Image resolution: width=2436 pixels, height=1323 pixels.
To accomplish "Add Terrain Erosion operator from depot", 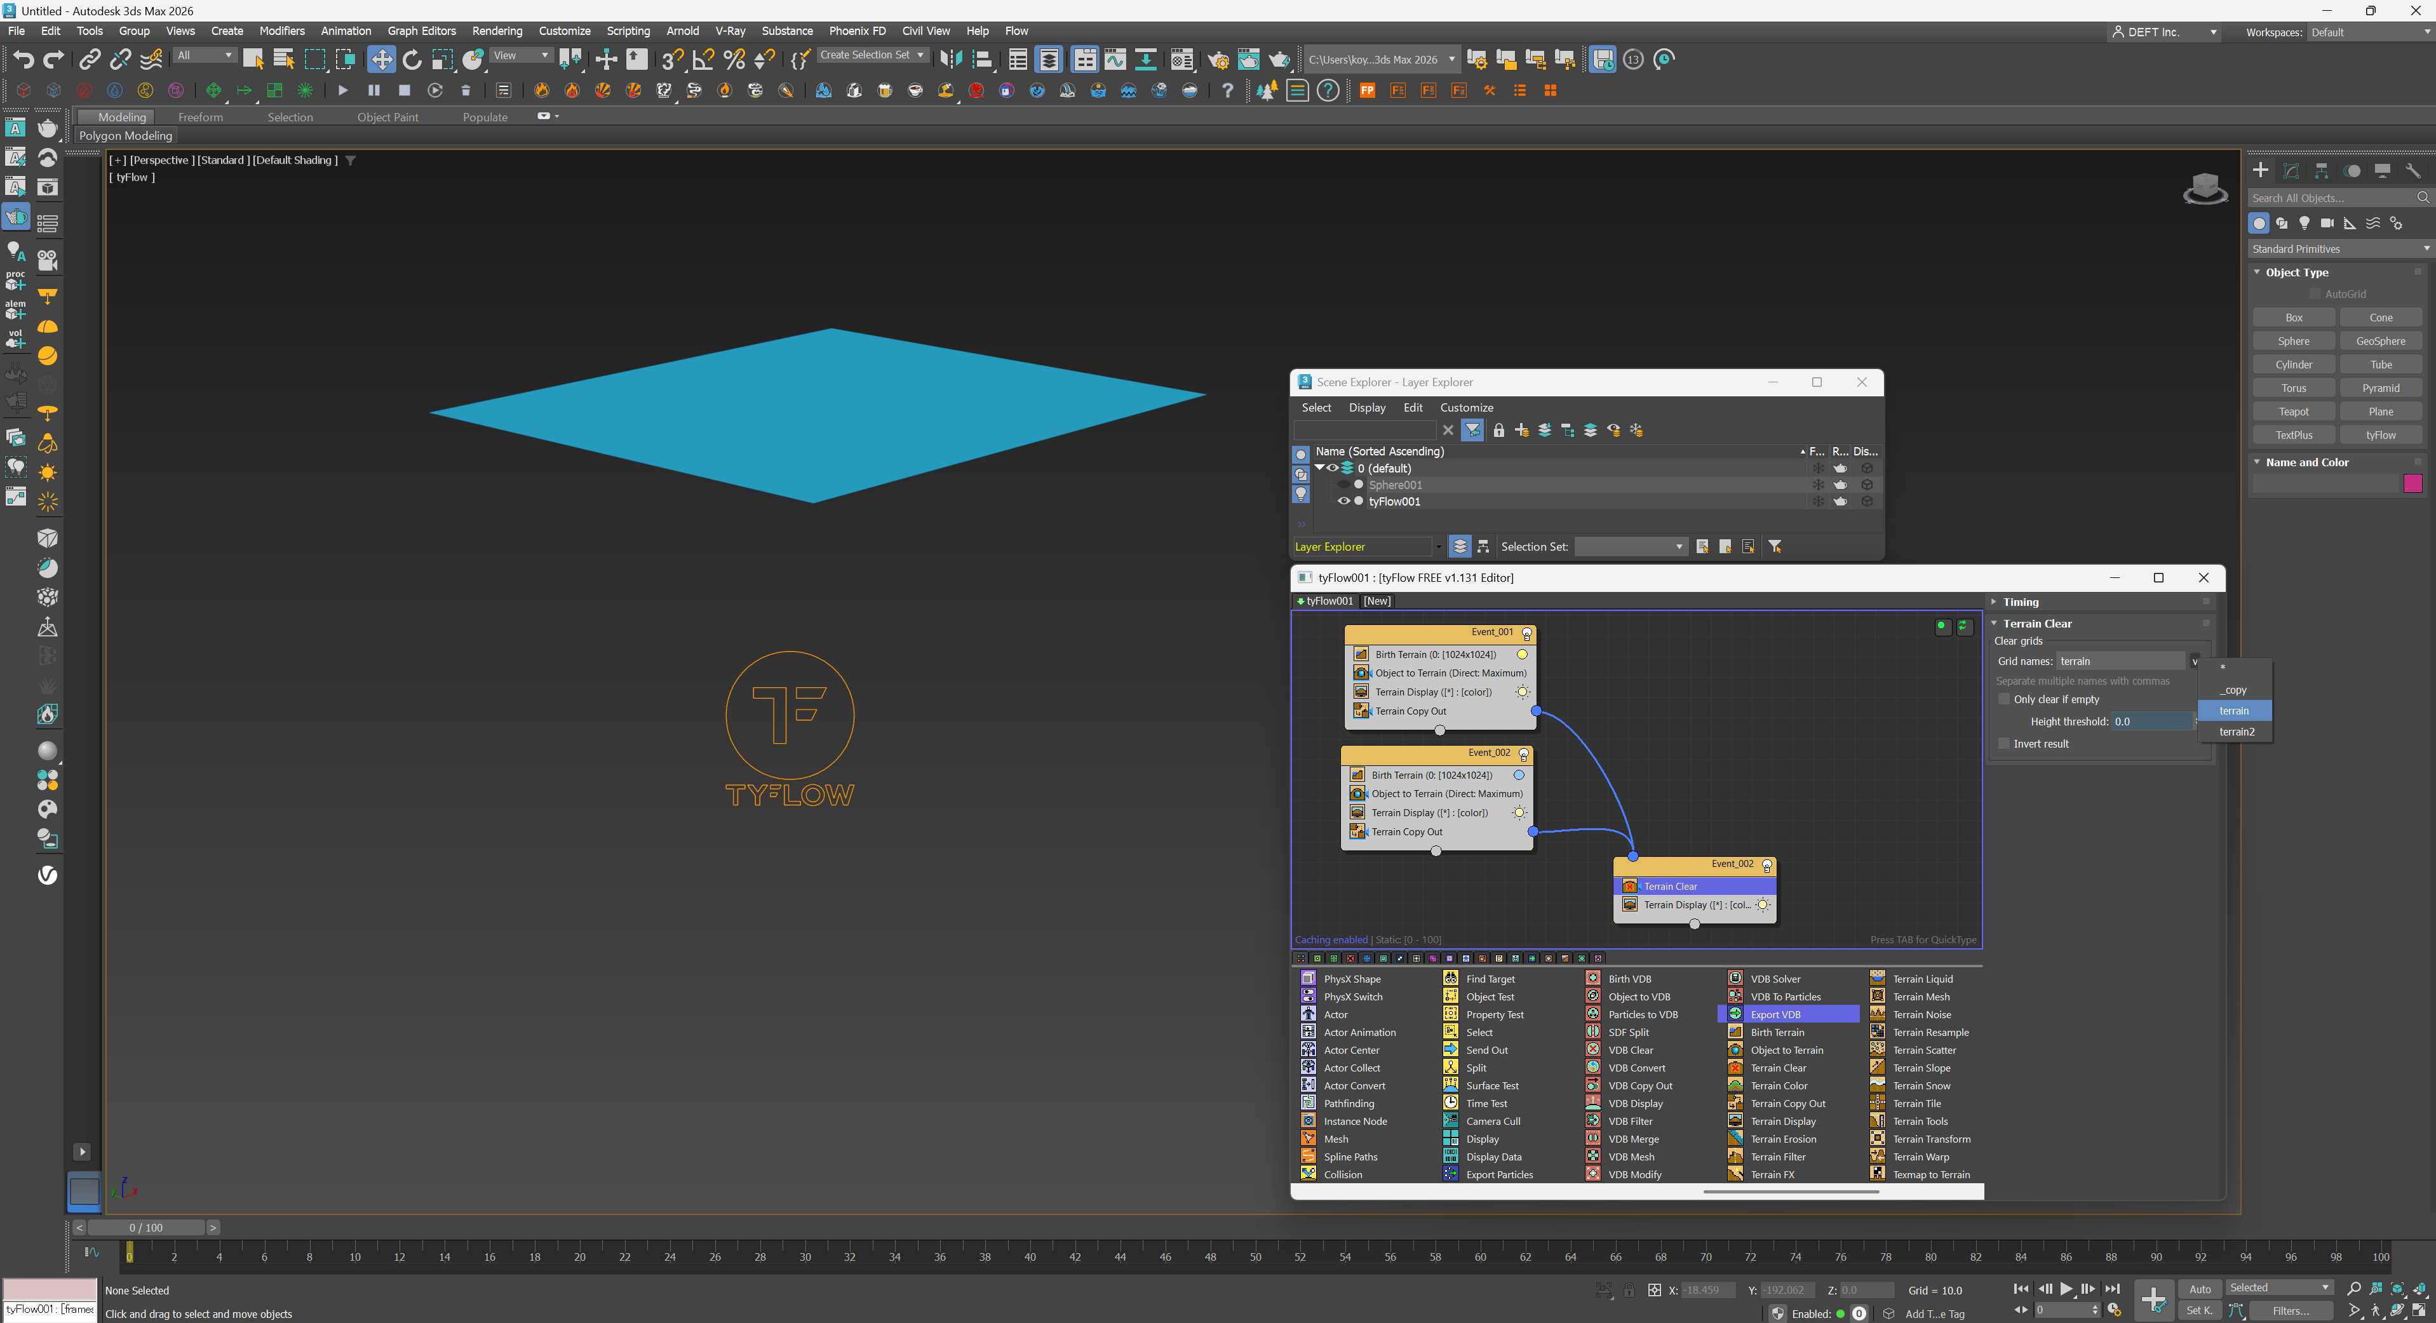I will tap(1782, 1139).
